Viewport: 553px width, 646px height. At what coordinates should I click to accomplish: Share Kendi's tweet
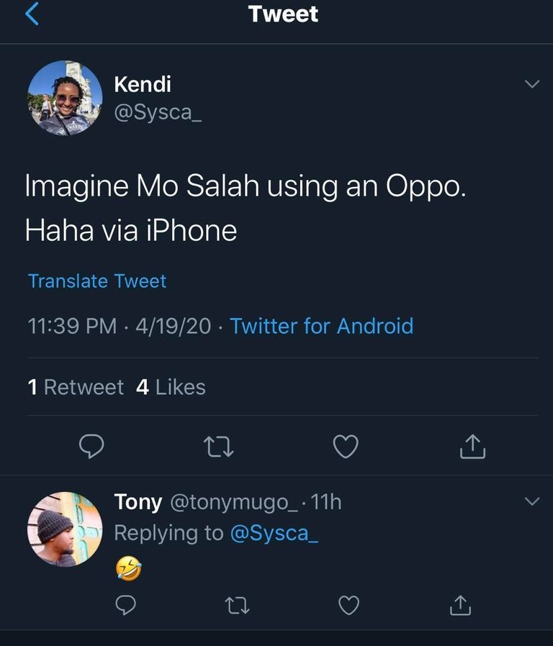472,446
